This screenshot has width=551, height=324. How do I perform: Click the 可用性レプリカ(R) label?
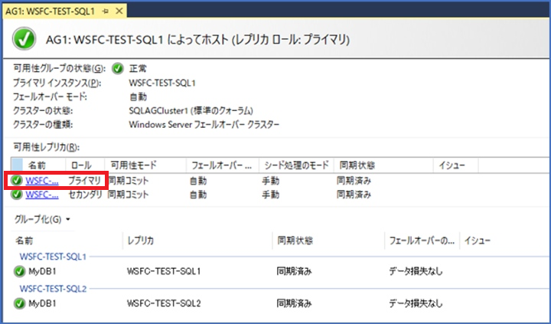point(47,147)
